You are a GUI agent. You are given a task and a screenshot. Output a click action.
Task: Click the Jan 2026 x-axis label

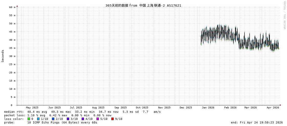coord(208,108)
